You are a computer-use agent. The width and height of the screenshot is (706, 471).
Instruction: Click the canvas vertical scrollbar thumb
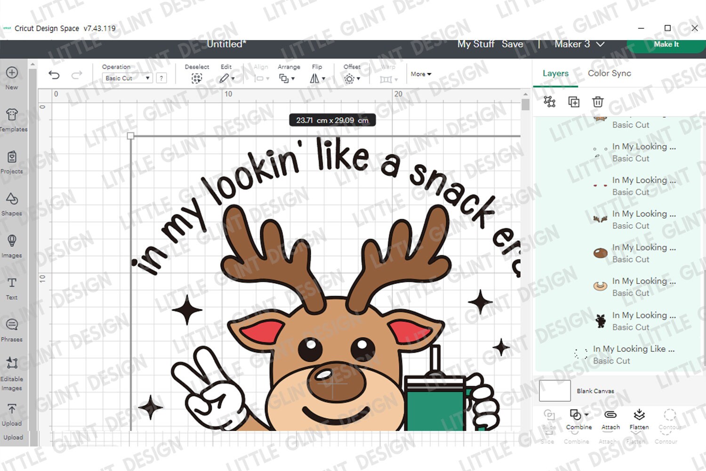click(x=525, y=105)
